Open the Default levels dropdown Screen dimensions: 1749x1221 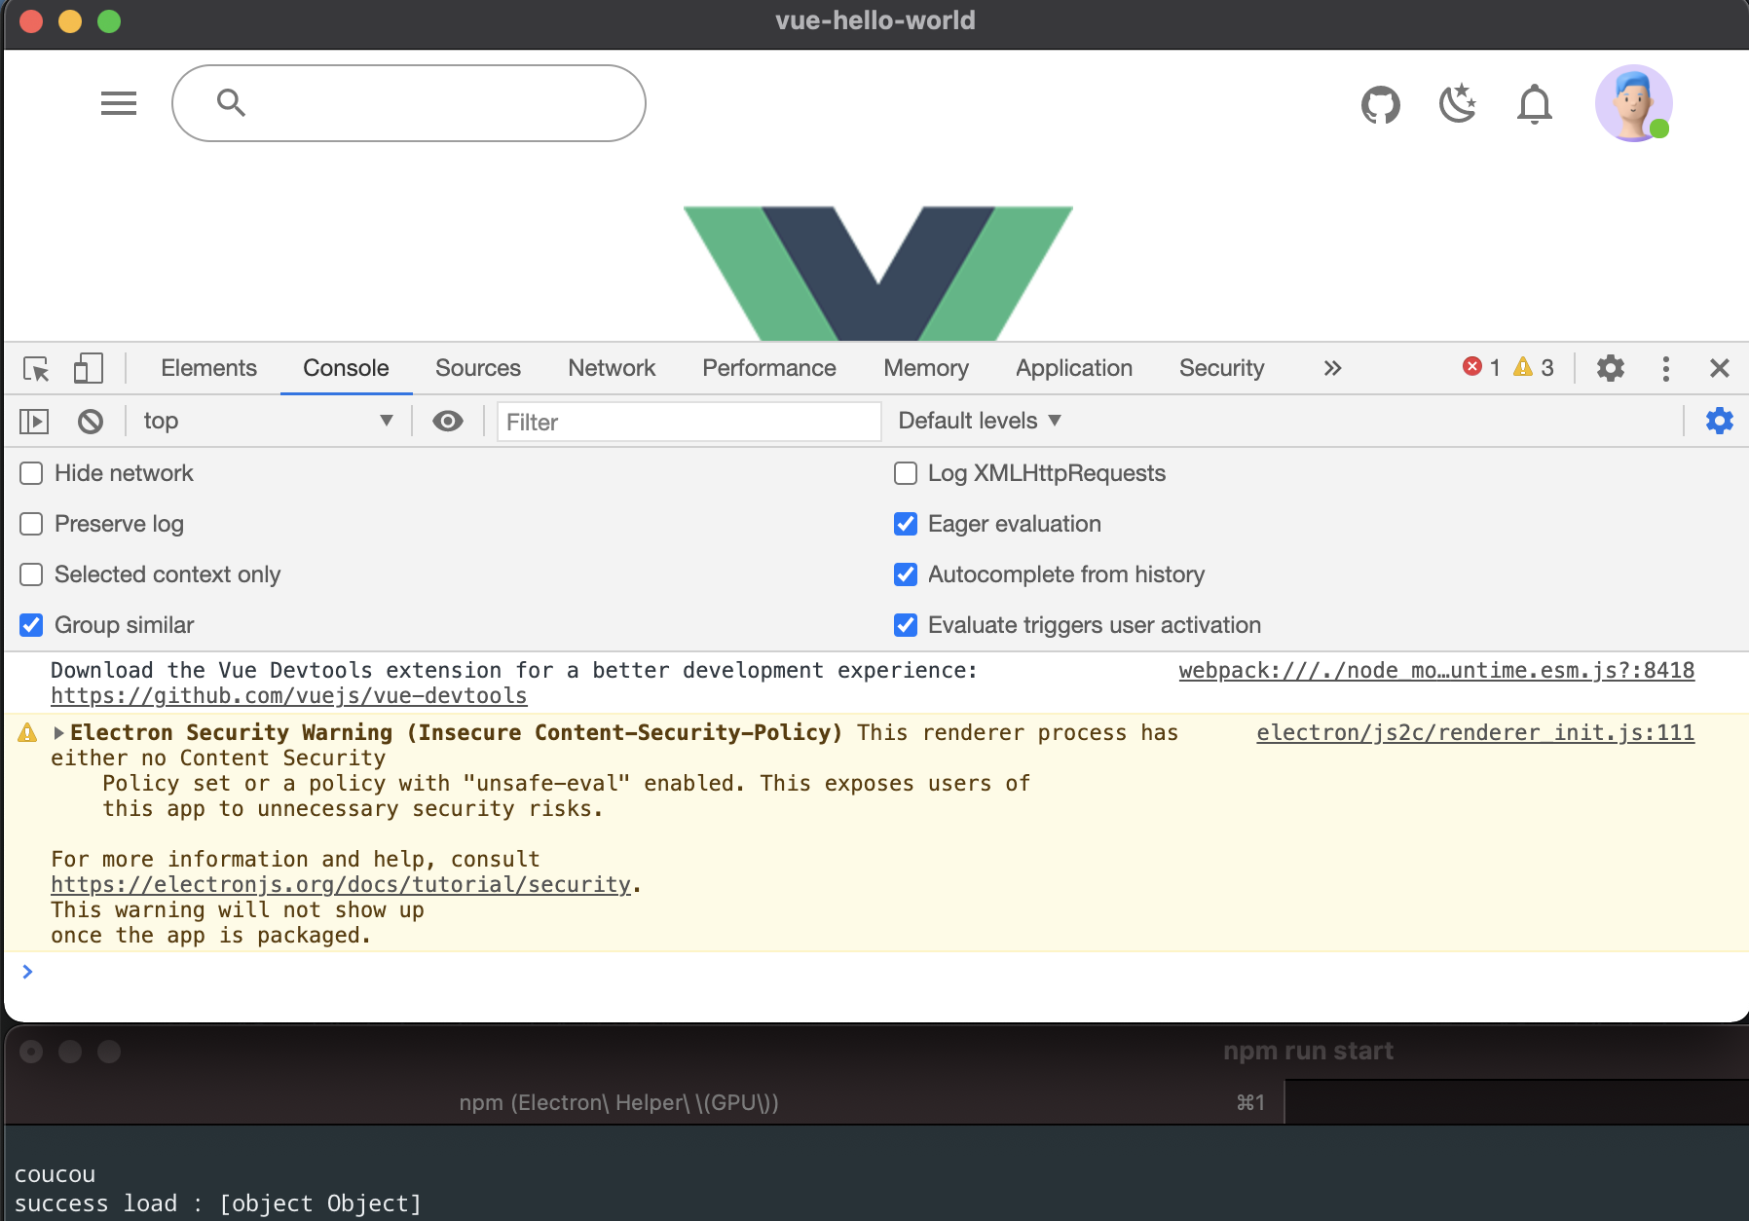979,421
